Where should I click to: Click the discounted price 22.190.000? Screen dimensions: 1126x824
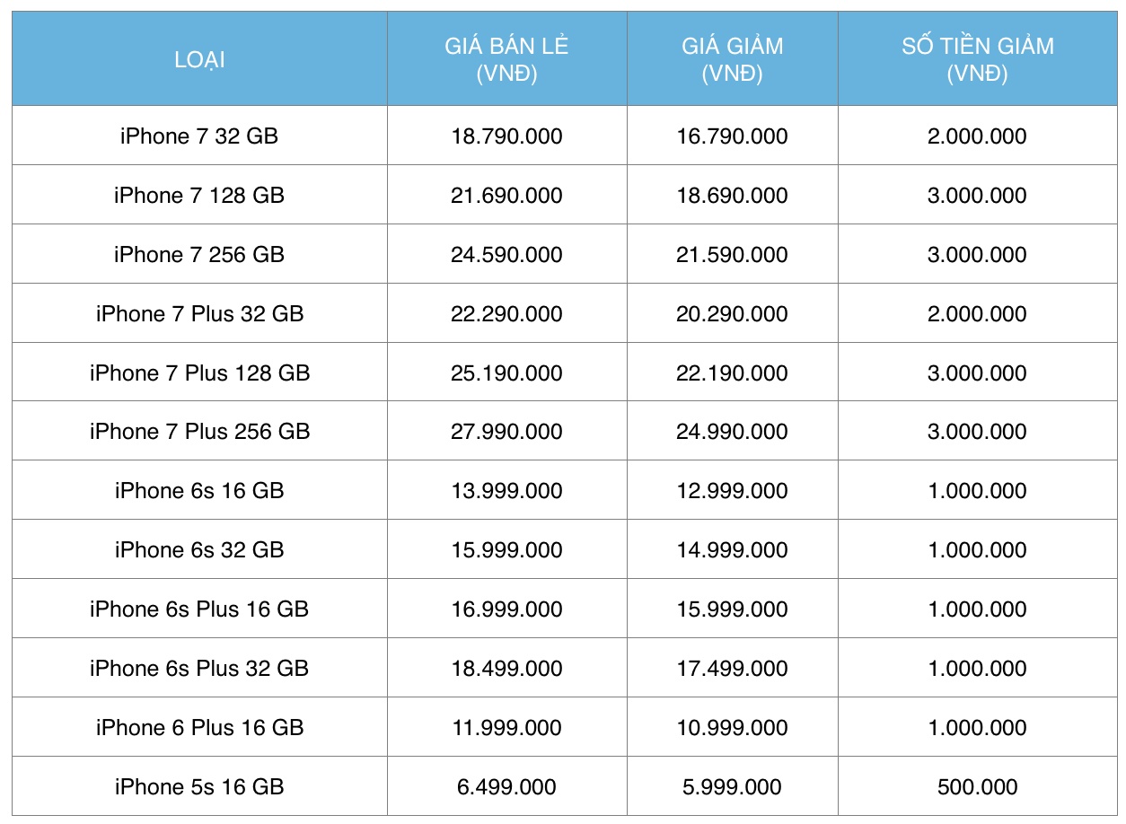pyautogui.click(x=732, y=373)
